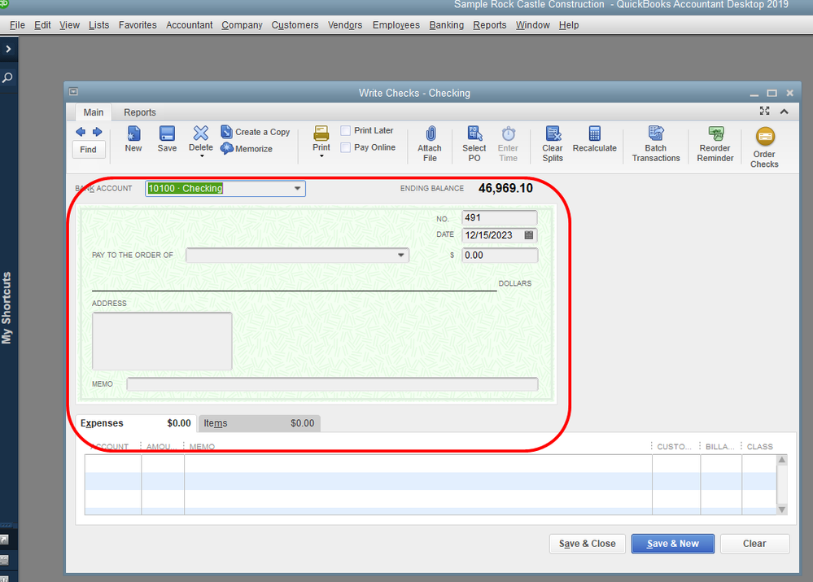Select the Items tab

(260, 423)
